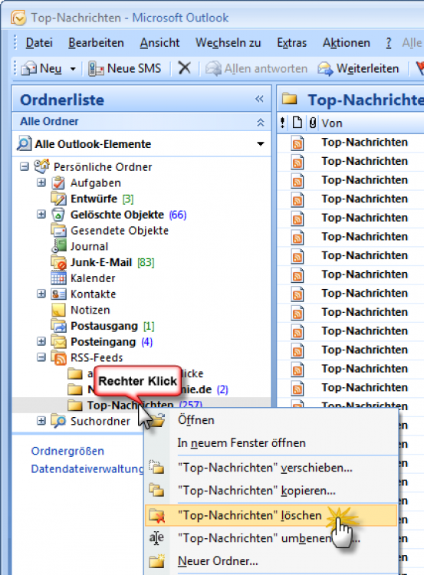The width and height of the screenshot is (424, 575).
Task: Select the Junk-E-Mail folder icon
Action: click(x=59, y=262)
